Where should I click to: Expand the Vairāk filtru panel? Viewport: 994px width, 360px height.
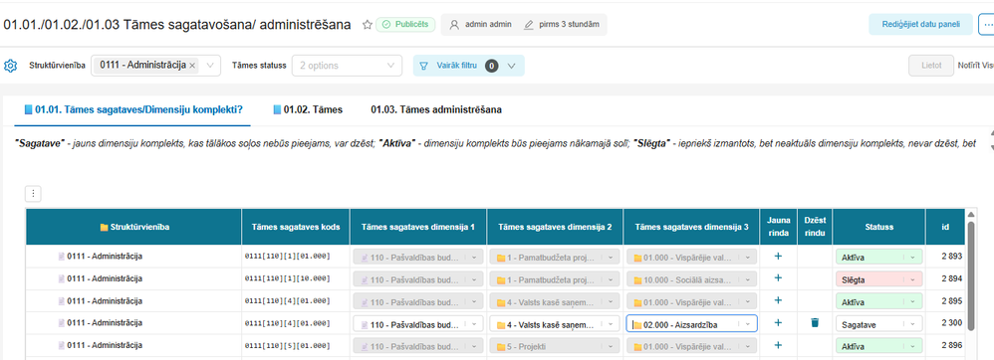click(468, 66)
